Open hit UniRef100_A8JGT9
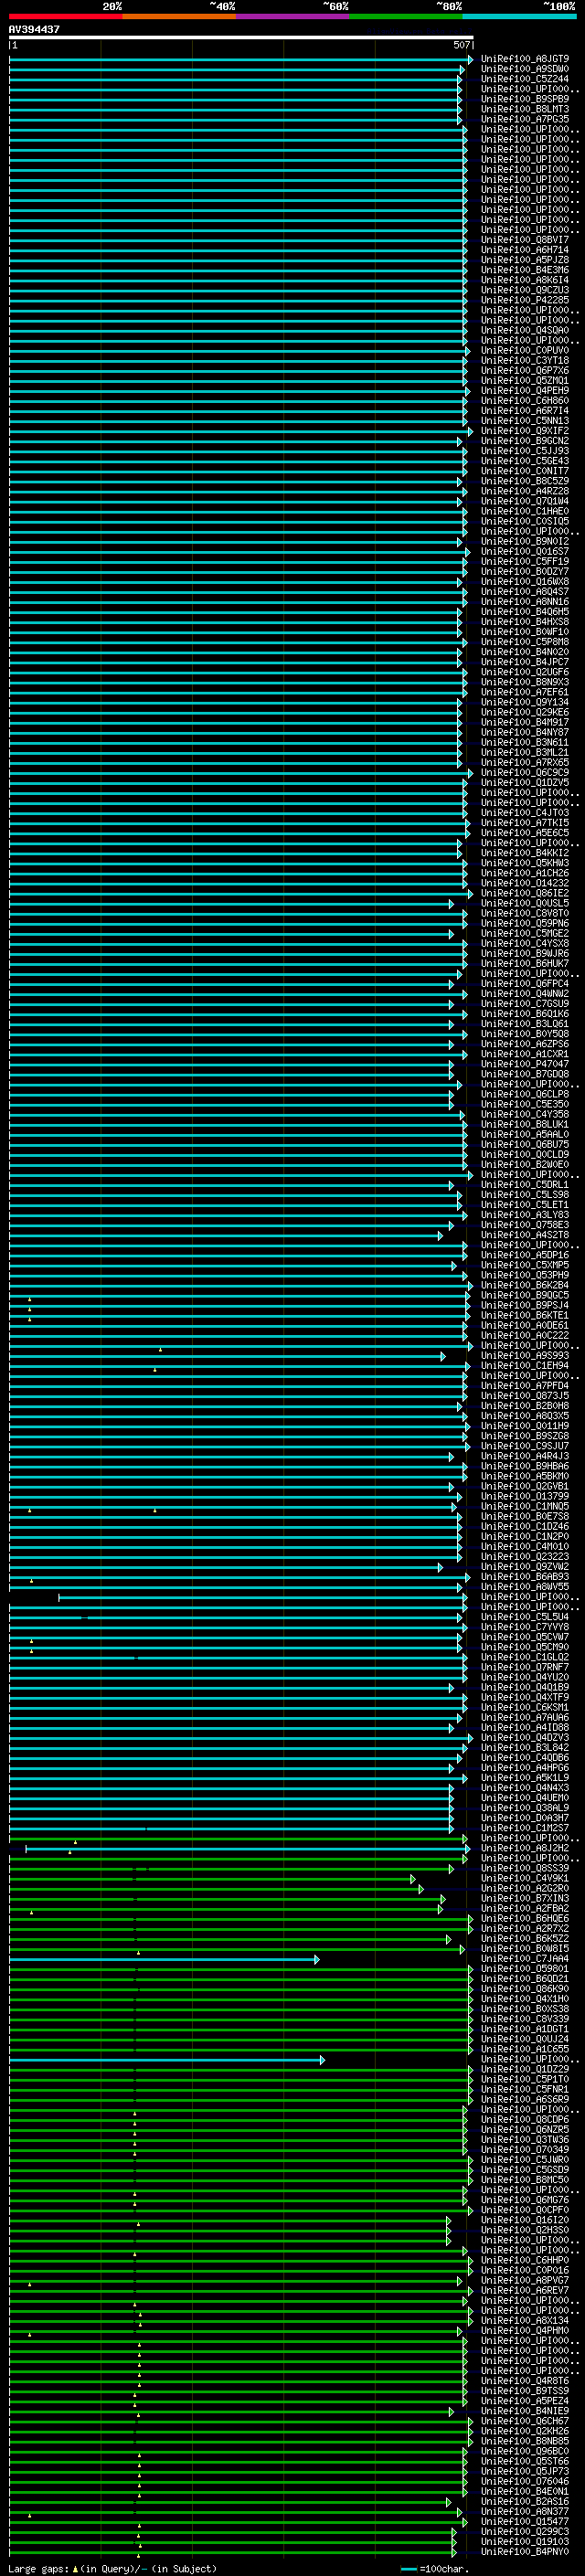The image size is (585, 2576). click(525, 59)
